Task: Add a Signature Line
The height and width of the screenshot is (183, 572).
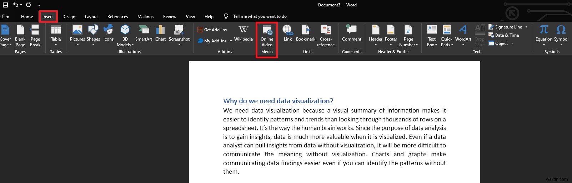Action: (505, 27)
